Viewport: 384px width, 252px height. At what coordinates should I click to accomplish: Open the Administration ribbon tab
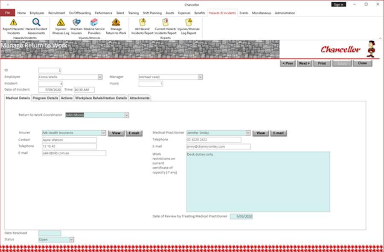pyautogui.click(x=285, y=13)
